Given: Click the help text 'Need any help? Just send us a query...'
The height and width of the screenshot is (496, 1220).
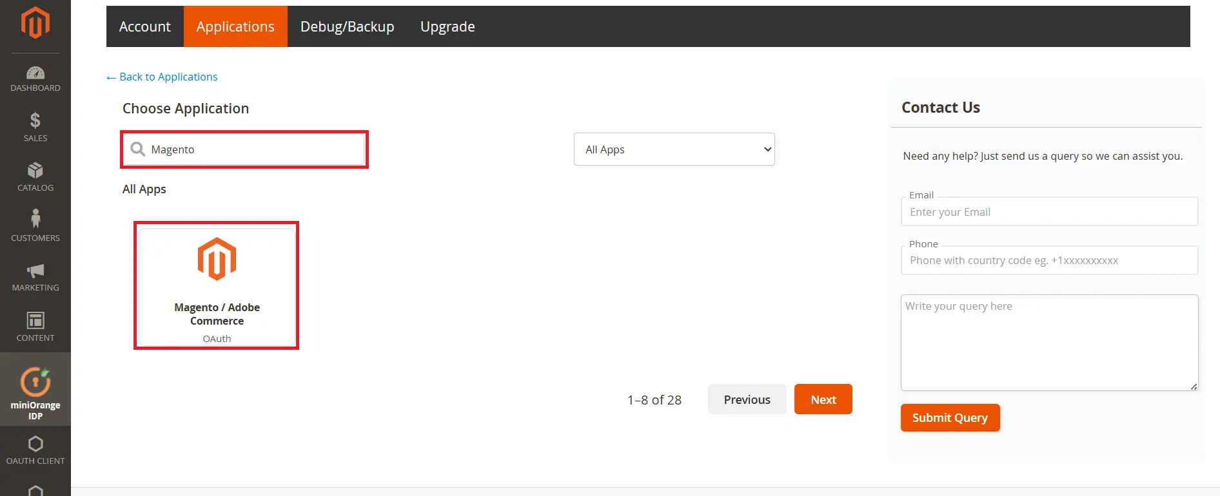Looking at the screenshot, I should point(1043,156).
